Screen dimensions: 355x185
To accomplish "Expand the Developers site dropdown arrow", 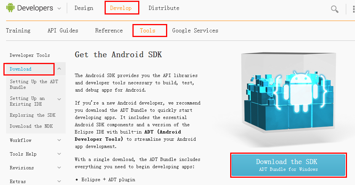I will coord(59,9).
